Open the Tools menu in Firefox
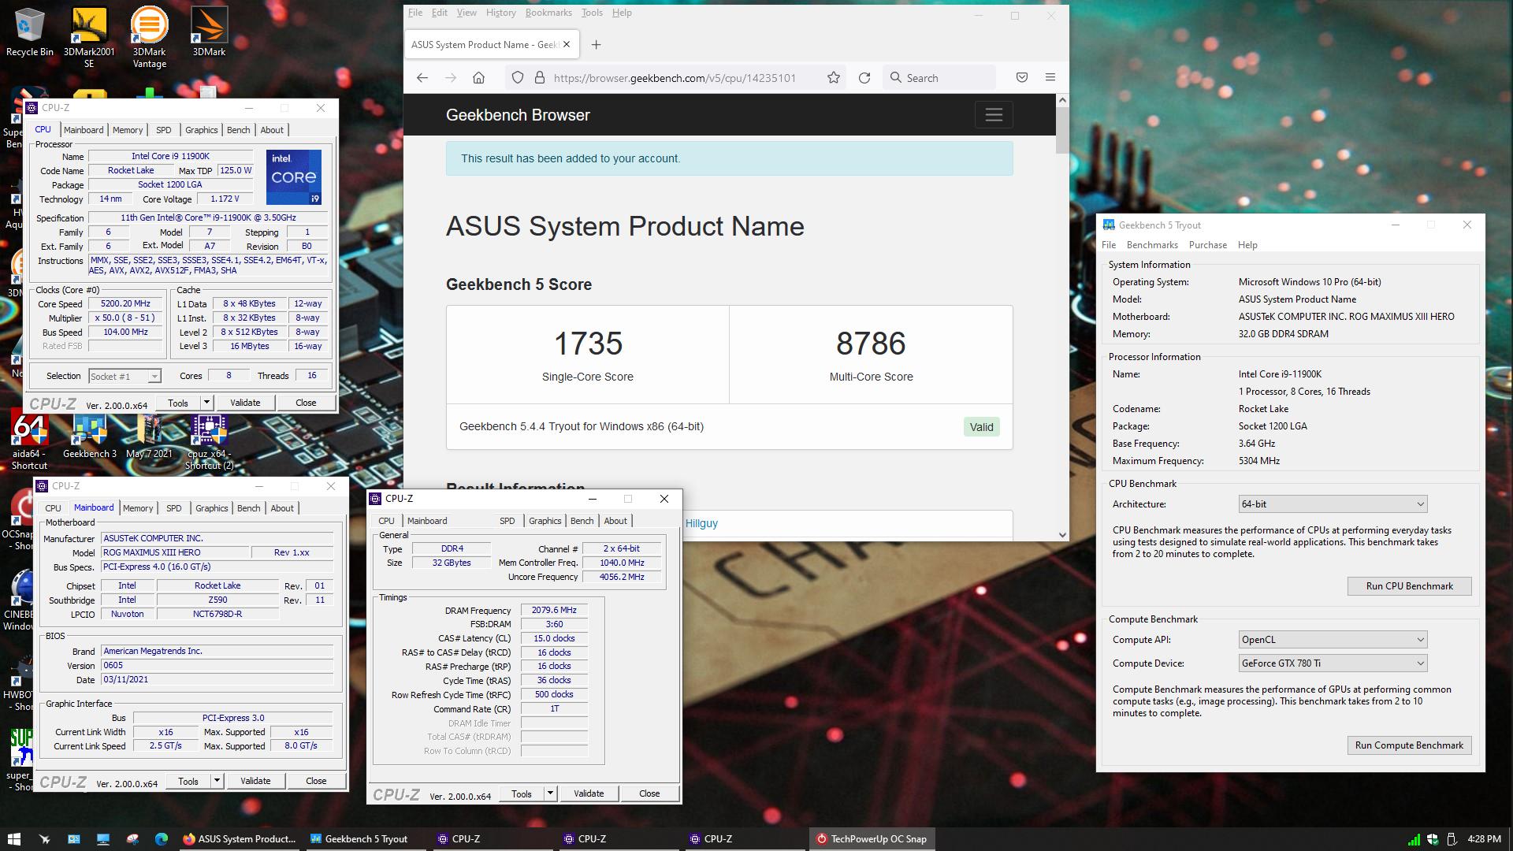1513x851 pixels. [x=592, y=13]
